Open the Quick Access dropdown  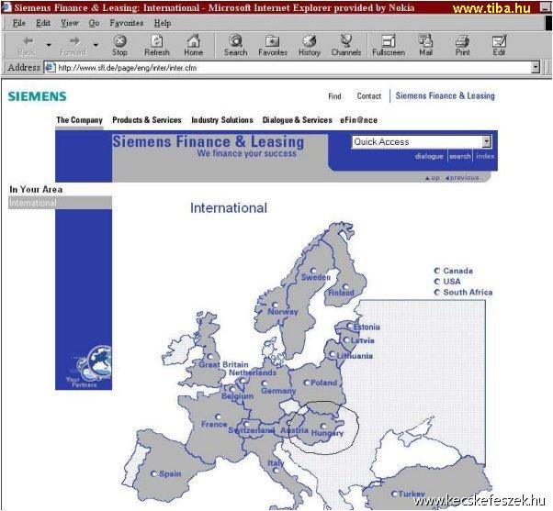coord(422,141)
